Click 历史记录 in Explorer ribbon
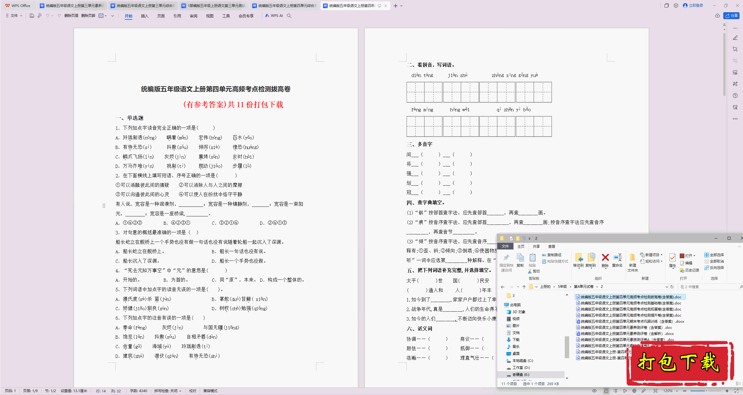 (689, 270)
